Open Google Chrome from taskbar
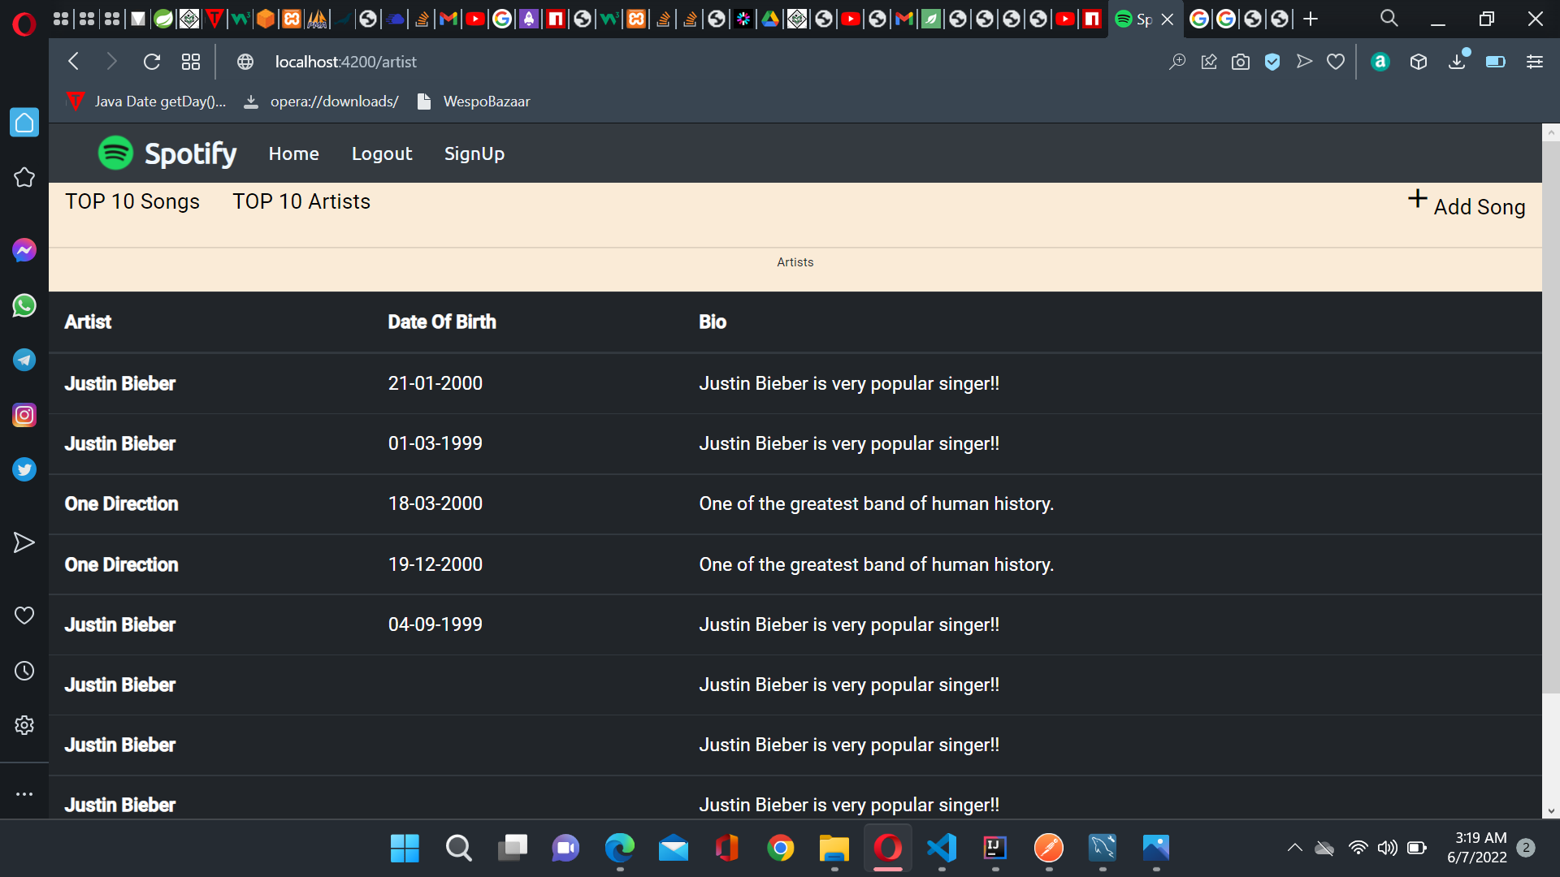This screenshot has width=1560, height=877. pyautogui.click(x=781, y=849)
